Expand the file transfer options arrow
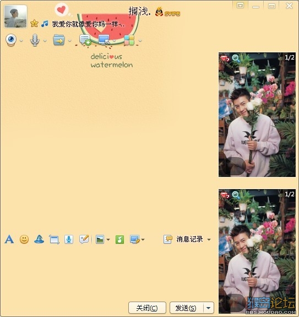Viewport: 299px width, 317px height. tap(69, 41)
